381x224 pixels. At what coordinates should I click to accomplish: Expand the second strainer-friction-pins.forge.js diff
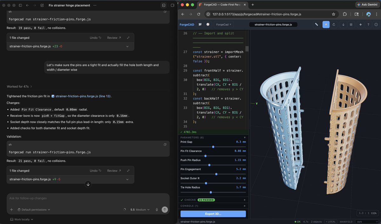click(127, 179)
